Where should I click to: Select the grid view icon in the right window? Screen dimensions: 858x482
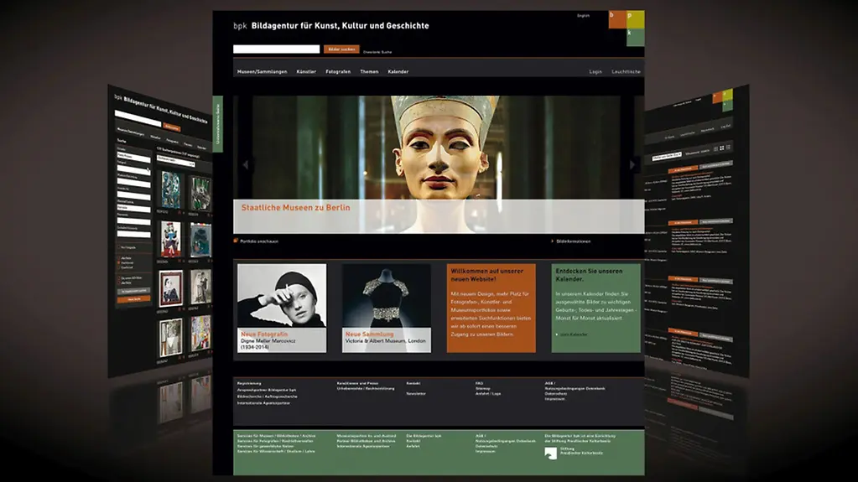(x=722, y=148)
